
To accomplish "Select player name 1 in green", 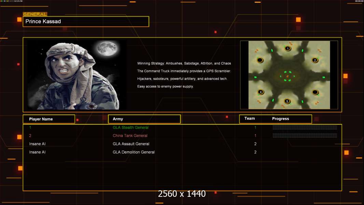I will 30,127.
